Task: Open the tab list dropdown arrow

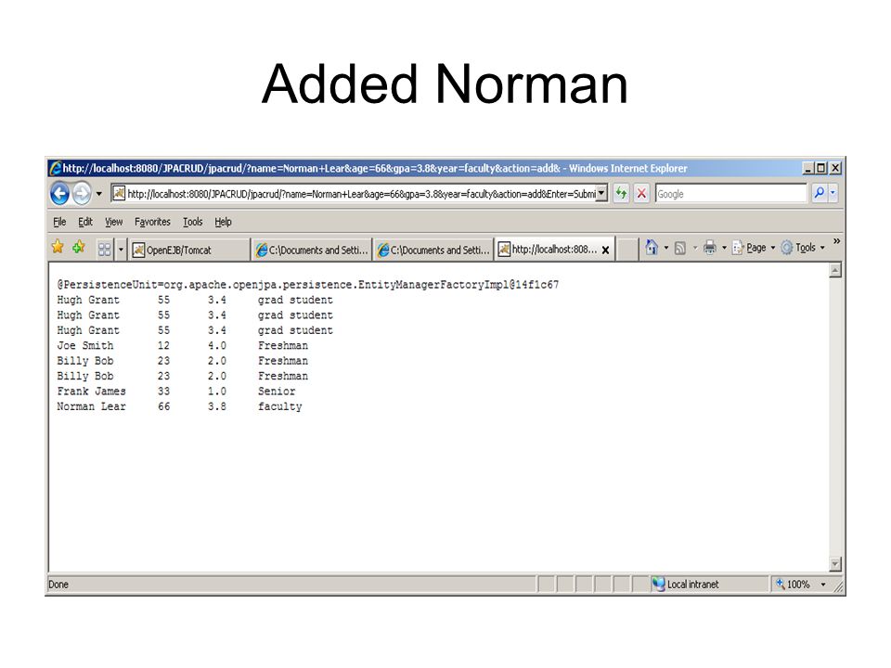Action: pyautogui.click(x=121, y=250)
